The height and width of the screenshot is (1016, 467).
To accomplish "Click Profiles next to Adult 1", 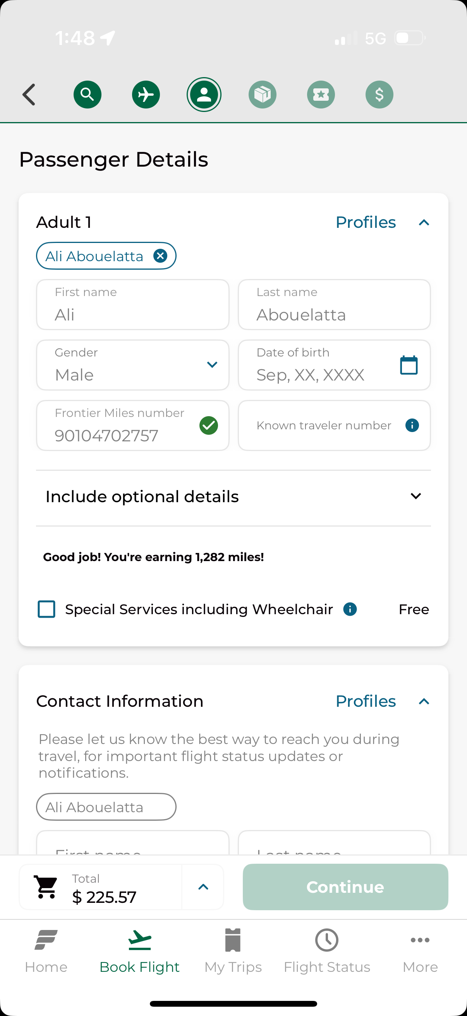I will (365, 222).
